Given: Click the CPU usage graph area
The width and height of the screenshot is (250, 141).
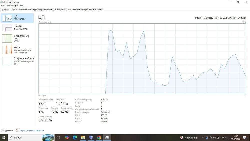Looking at the screenshot, I should coord(142,59).
